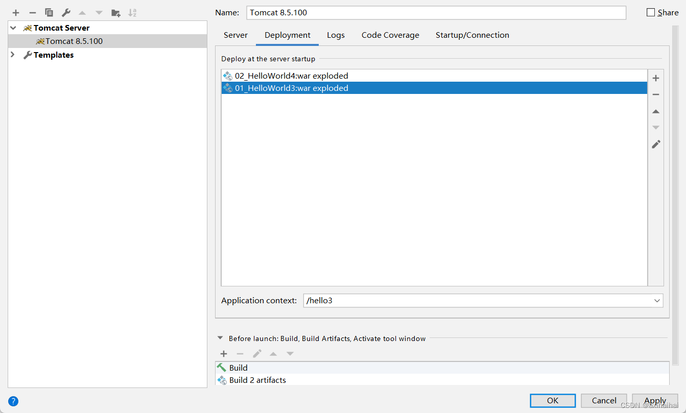Remove selected deployment artifact minus button
Viewport: 686px width, 413px height.
coord(656,94)
